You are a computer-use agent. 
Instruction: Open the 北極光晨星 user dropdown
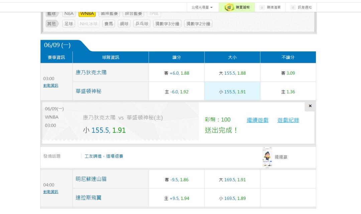tap(202, 7)
